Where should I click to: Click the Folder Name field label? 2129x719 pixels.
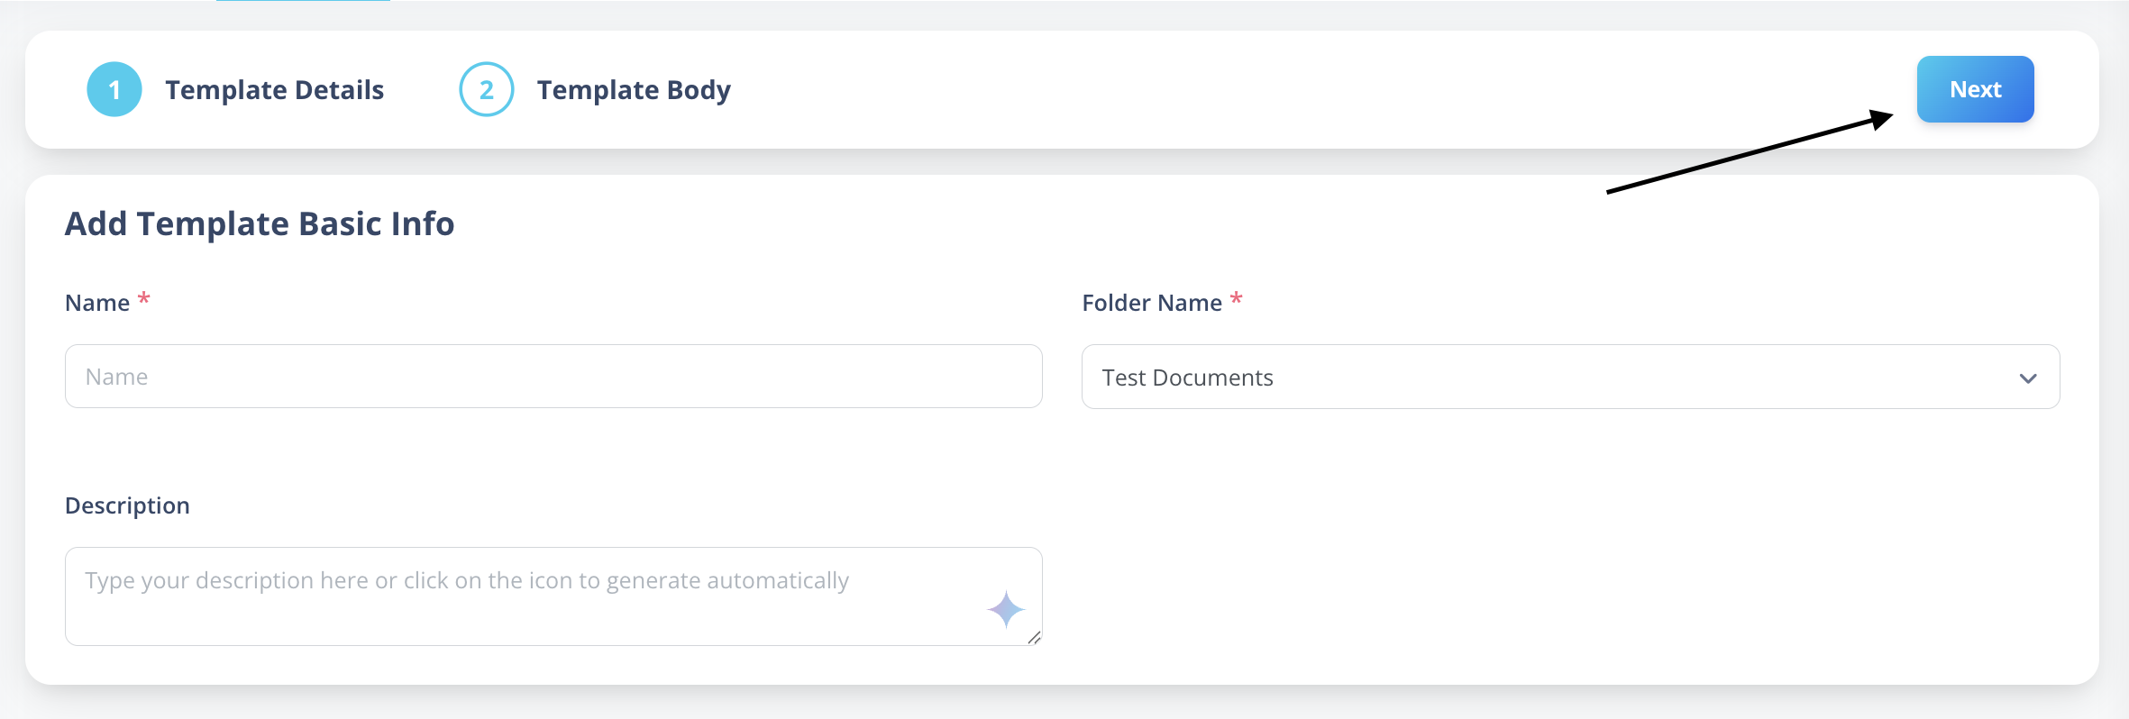(x=1152, y=303)
